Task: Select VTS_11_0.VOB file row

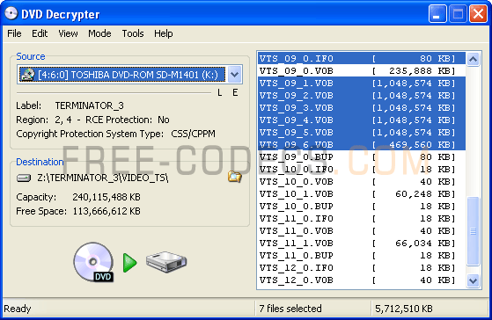Action: coord(362,230)
